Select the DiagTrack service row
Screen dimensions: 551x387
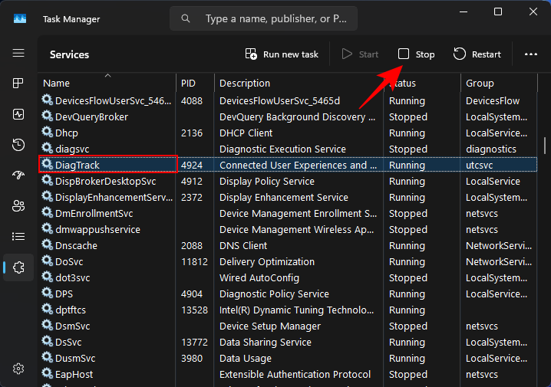click(x=288, y=165)
